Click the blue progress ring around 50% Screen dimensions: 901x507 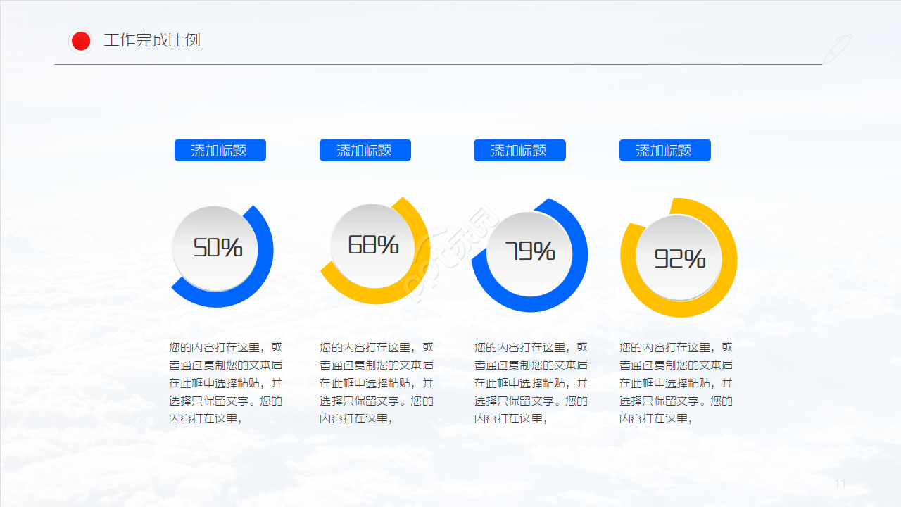265,268
